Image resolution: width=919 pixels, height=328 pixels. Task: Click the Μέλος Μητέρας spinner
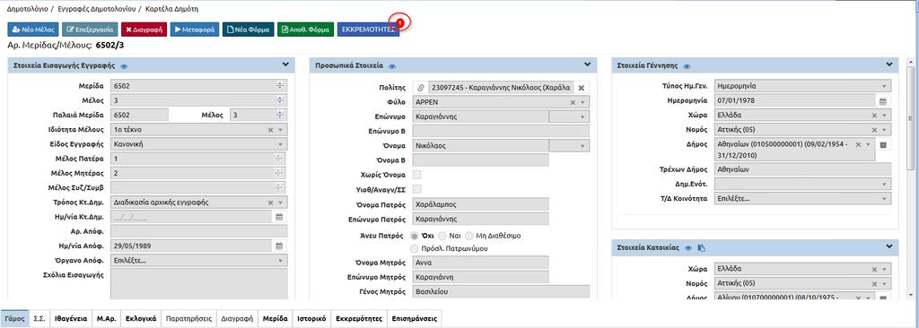(280, 173)
